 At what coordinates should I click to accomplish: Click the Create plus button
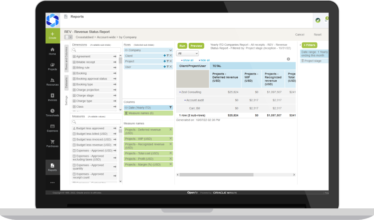(x=52, y=35)
